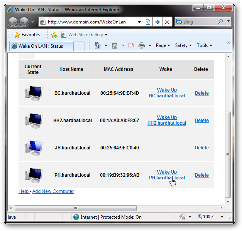This screenshot has width=242, height=231.
Task: Delete the HH2.hardhat.local entry
Action: click(202, 121)
